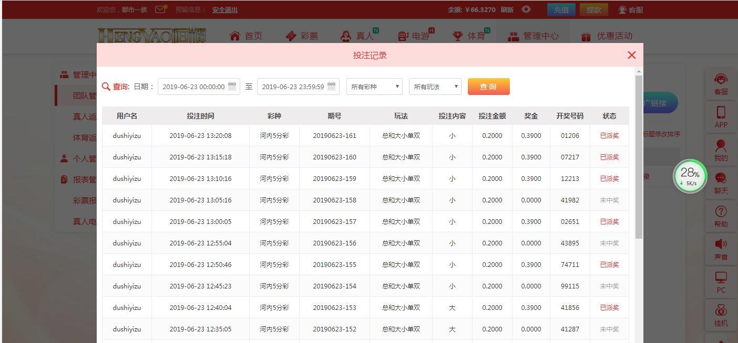Click the orange 查询 search button
This screenshot has width=738, height=343.
(488, 87)
